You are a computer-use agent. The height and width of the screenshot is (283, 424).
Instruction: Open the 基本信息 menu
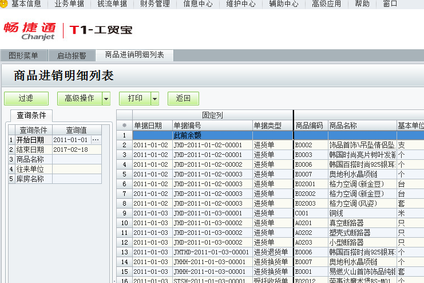click(x=26, y=4)
